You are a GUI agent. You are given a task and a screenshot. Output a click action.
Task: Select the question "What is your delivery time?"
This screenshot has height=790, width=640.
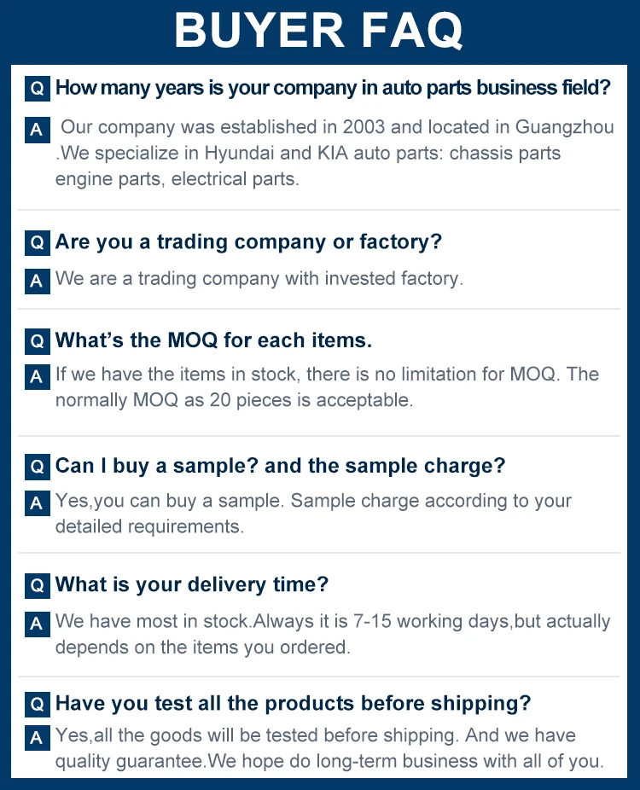pos(191,585)
